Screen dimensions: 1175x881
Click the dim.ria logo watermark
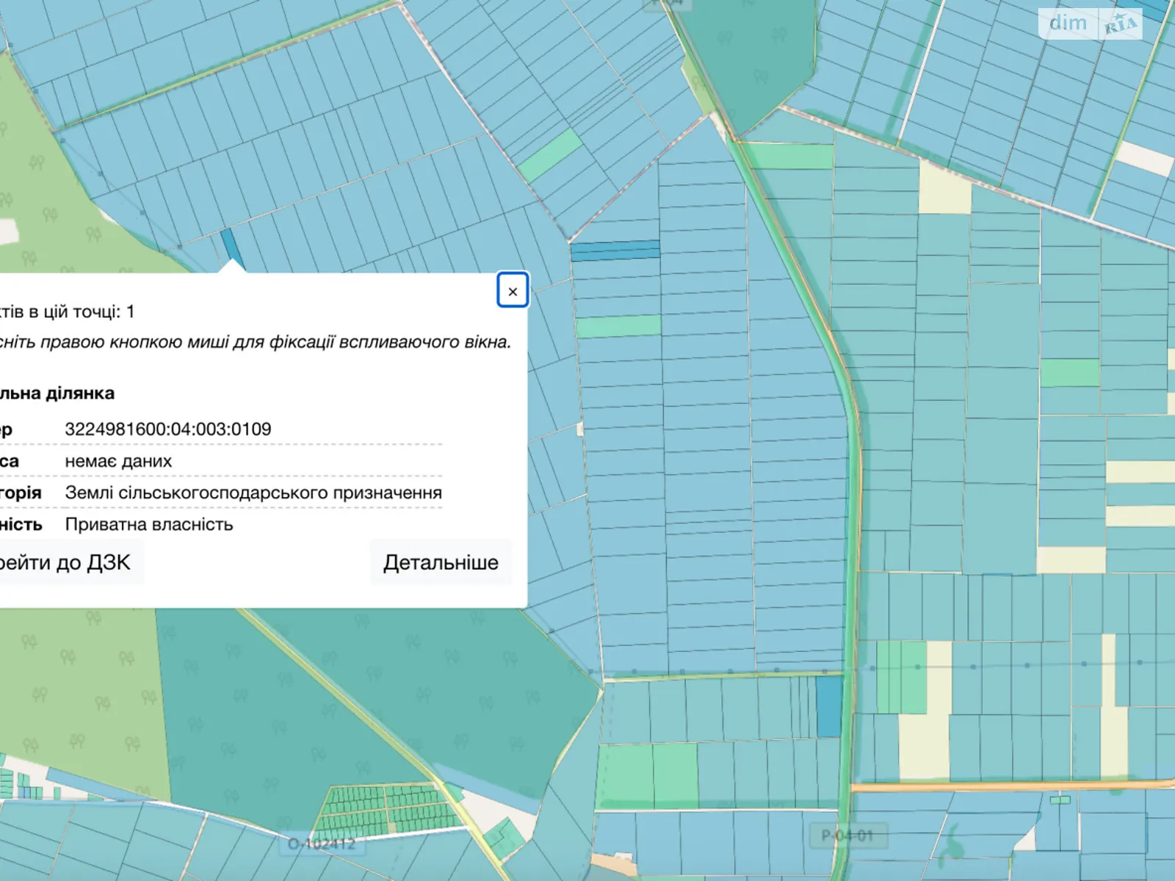[1091, 23]
